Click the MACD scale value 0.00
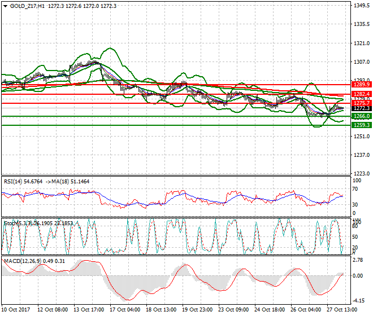The height and width of the screenshot is (316, 373). pyautogui.click(x=358, y=276)
